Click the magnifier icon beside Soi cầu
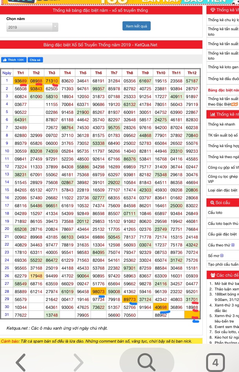This screenshot has height=372, width=239. (211, 202)
